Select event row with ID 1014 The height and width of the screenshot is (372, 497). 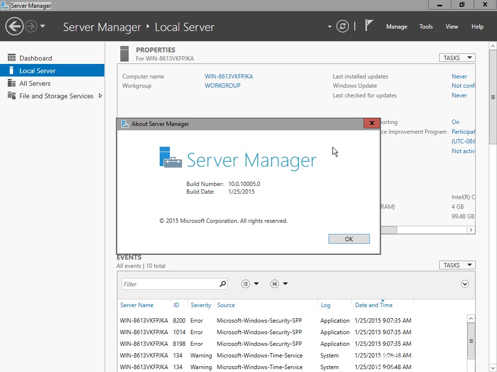(292, 332)
